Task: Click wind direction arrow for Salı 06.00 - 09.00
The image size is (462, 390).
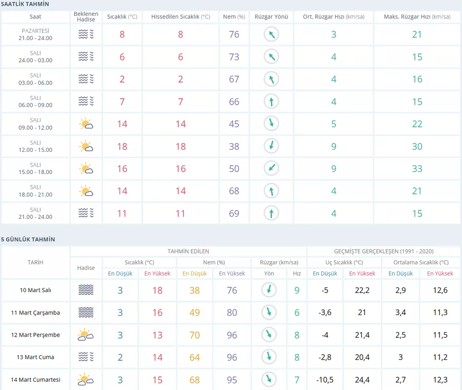Action: [271, 102]
